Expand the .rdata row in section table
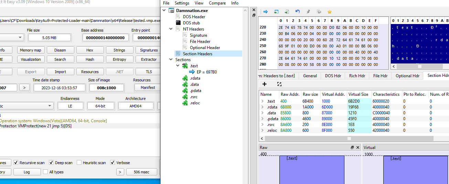The image size is (449, 184). point(263,107)
